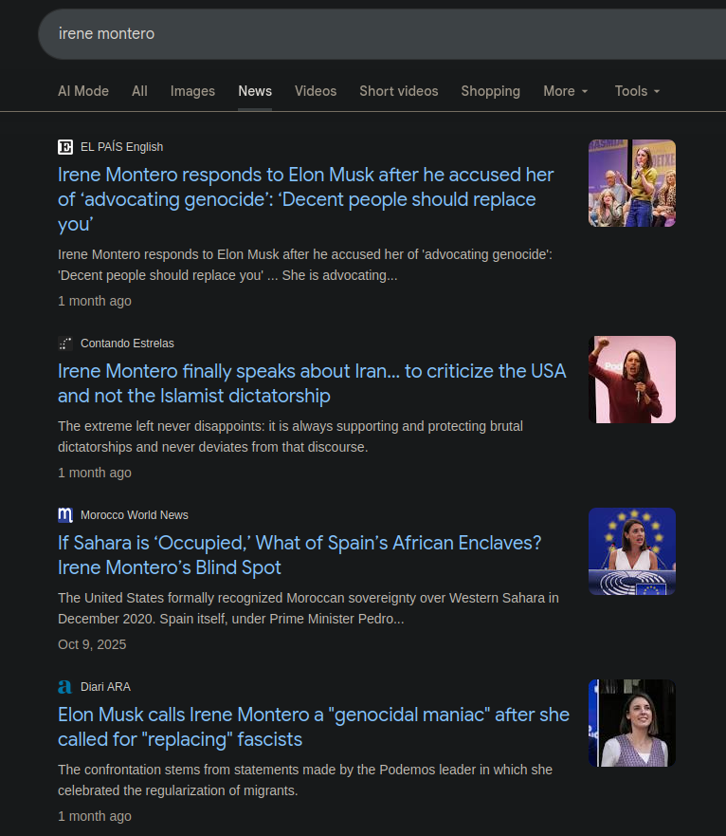Click the Oct 9, 2025 date text
Screen dimensions: 726x836
(92, 644)
